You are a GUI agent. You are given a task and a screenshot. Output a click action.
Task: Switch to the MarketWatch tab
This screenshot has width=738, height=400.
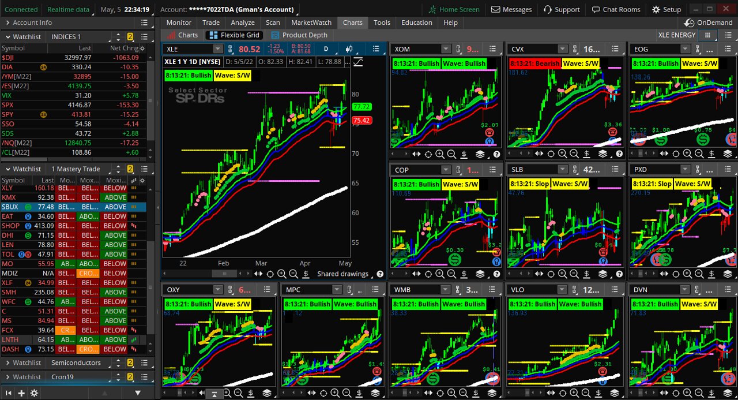(x=311, y=23)
